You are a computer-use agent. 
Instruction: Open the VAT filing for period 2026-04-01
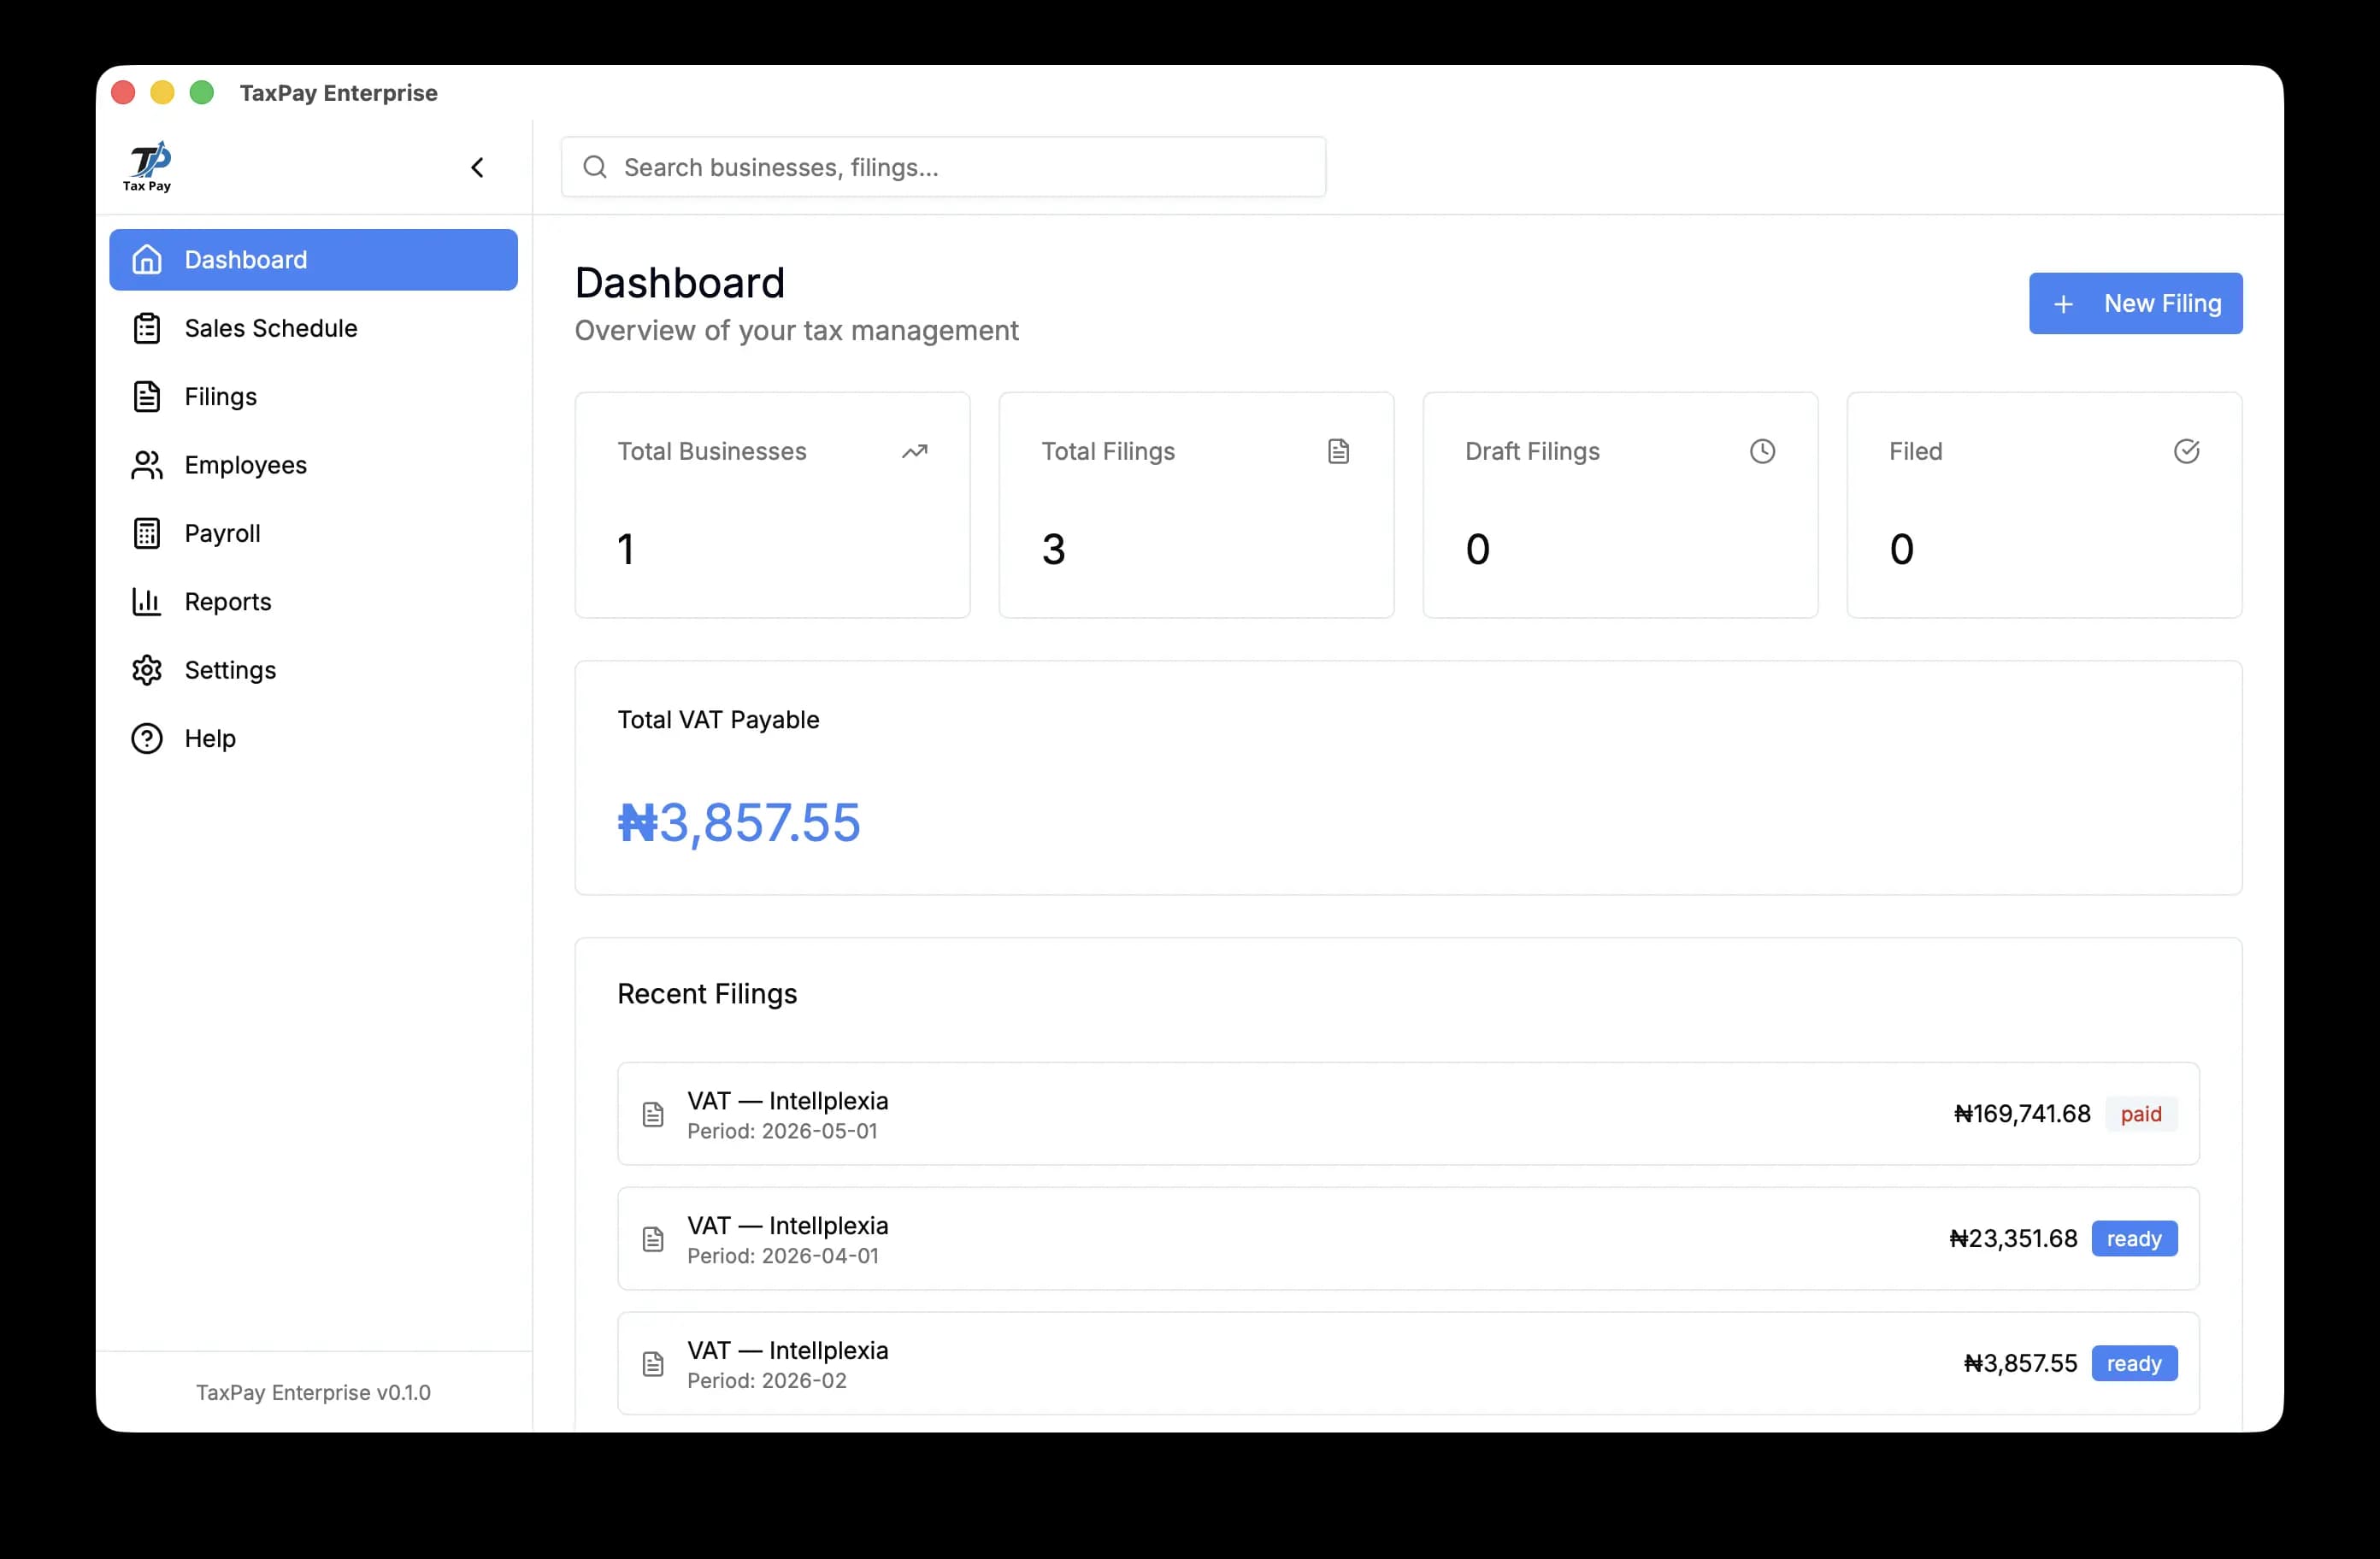click(x=1408, y=1239)
